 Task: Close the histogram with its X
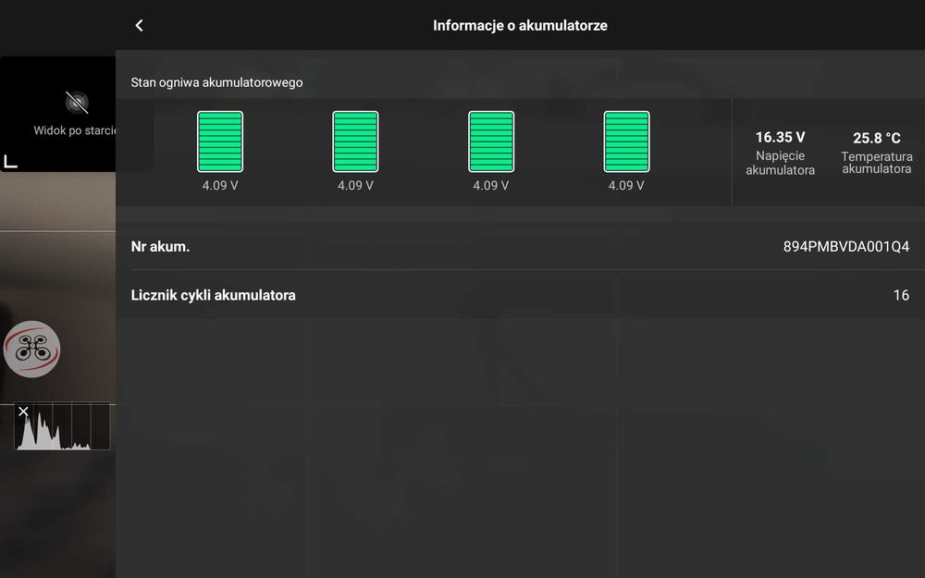click(23, 412)
